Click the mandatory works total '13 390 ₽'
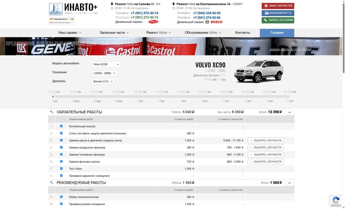345x209 pixels. 275,112
